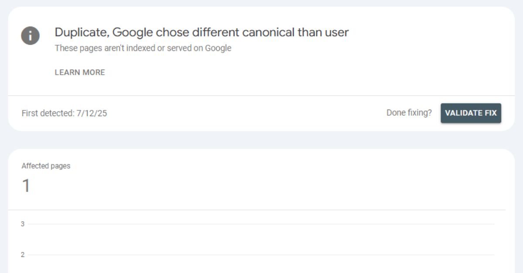Click the 'Done fixing?' label
The height and width of the screenshot is (273, 523).
(409, 113)
